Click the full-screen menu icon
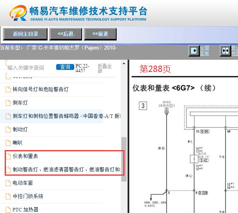 pos(194,51)
